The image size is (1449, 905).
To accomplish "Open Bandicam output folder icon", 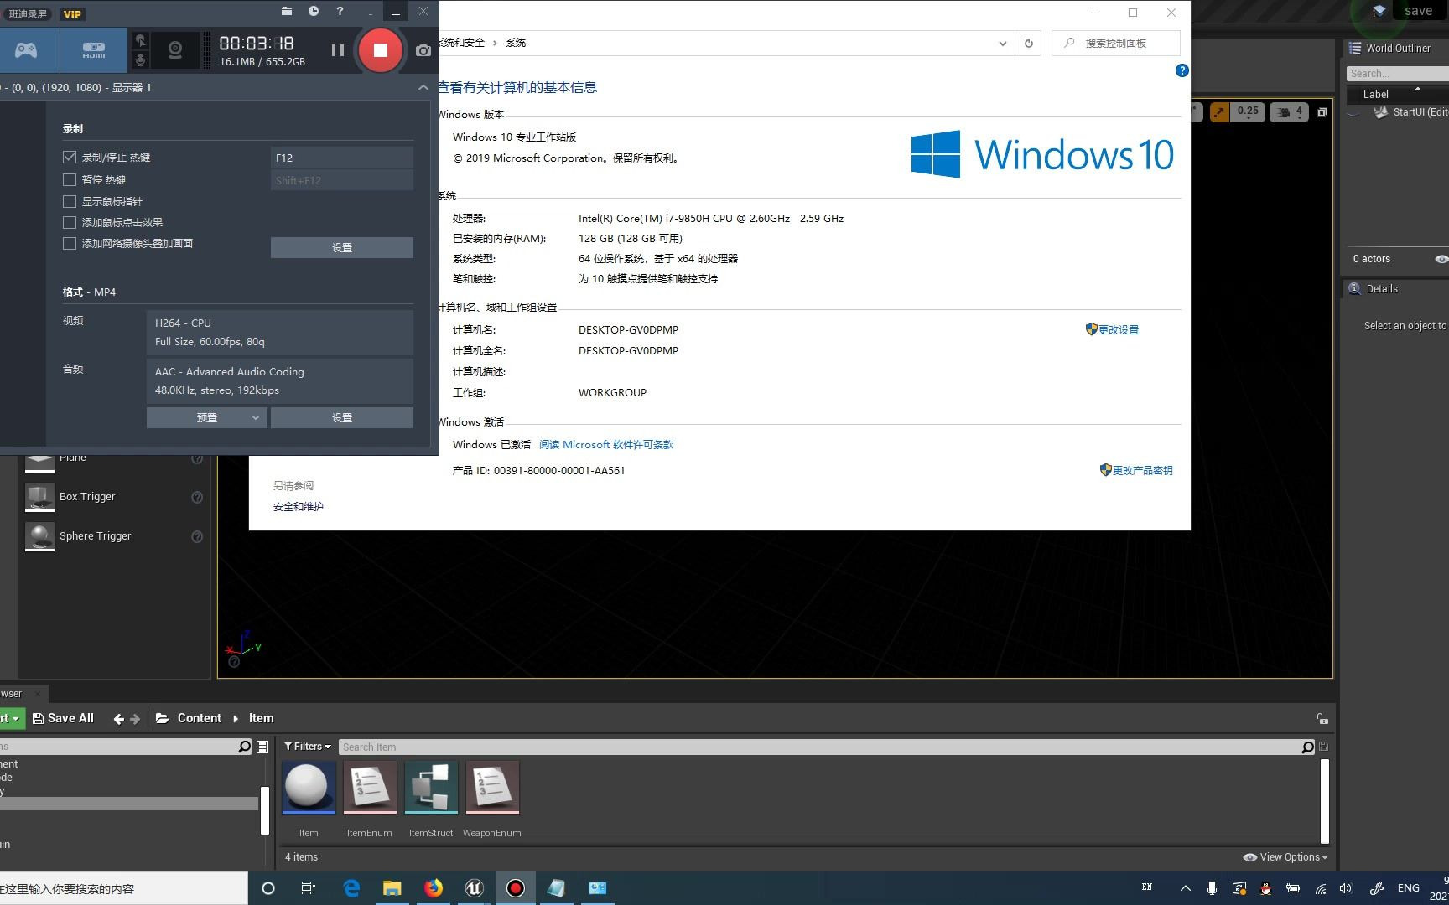I will tap(287, 11).
